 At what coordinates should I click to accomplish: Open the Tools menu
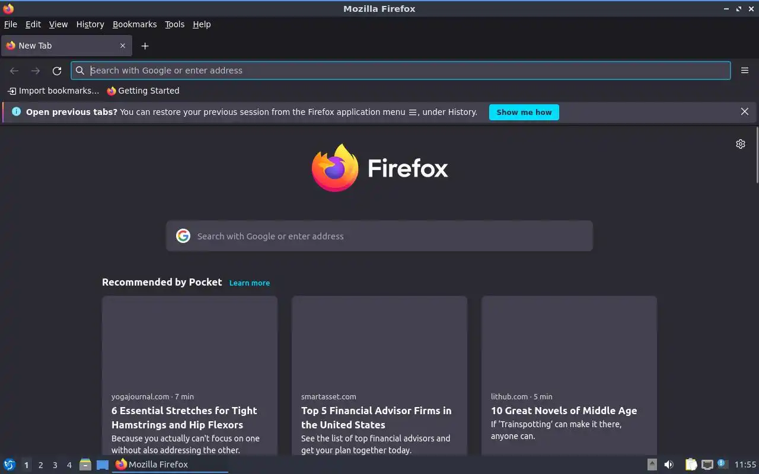pyautogui.click(x=175, y=24)
